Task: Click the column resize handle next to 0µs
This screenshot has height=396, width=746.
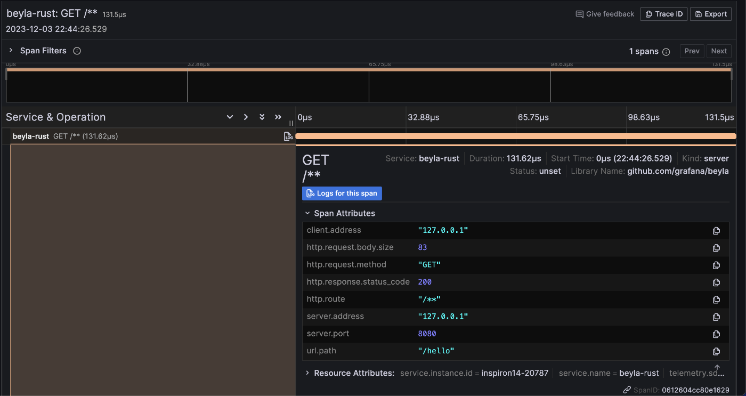Action: tap(291, 123)
